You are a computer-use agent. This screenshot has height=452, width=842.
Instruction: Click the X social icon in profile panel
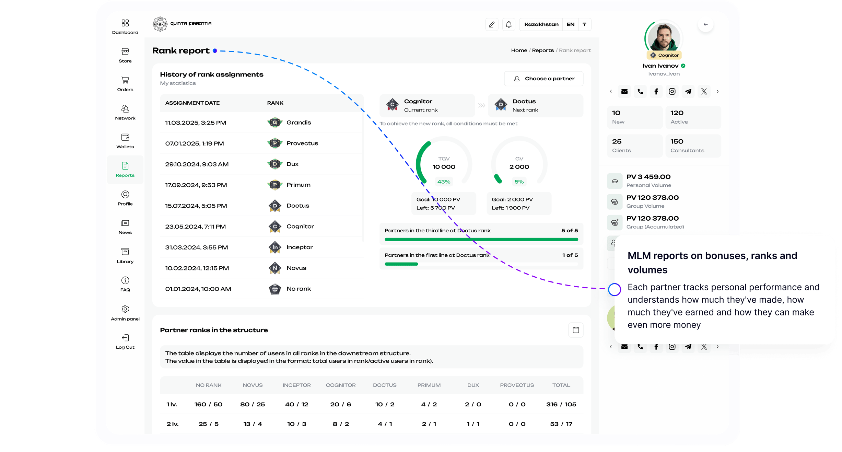click(x=704, y=92)
